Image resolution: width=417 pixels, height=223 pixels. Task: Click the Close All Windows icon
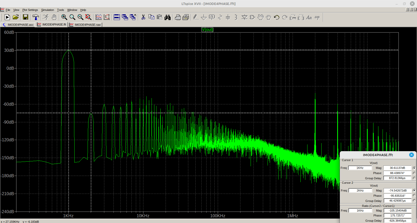[133, 17]
